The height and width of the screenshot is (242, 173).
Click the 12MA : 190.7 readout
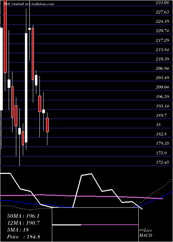coord(23,223)
